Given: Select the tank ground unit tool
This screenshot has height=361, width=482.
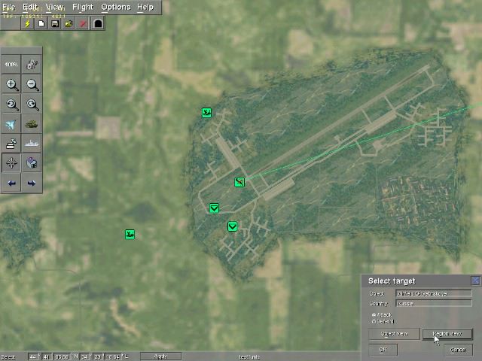Looking at the screenshot, I should [x=32, y=125].
